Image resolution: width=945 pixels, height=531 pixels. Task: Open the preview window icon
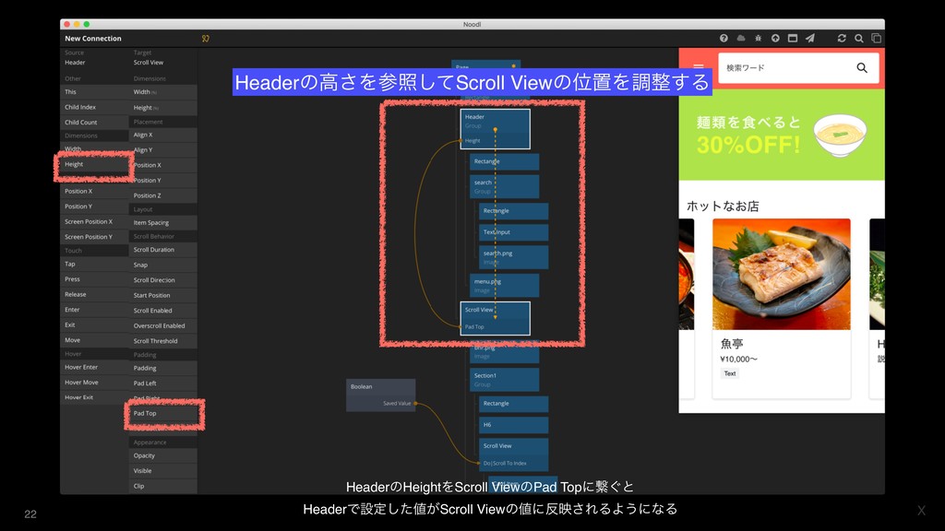tap(793, 38)
